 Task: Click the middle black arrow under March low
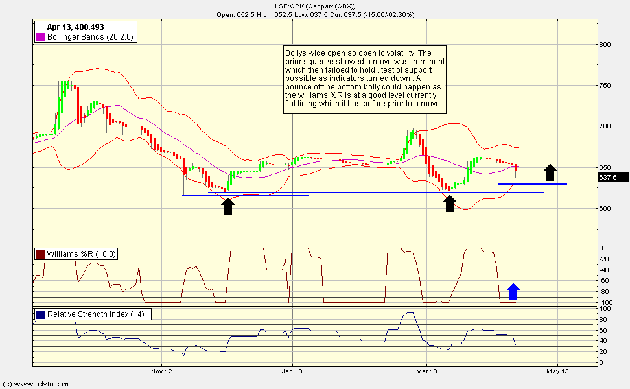click(449, 204)
